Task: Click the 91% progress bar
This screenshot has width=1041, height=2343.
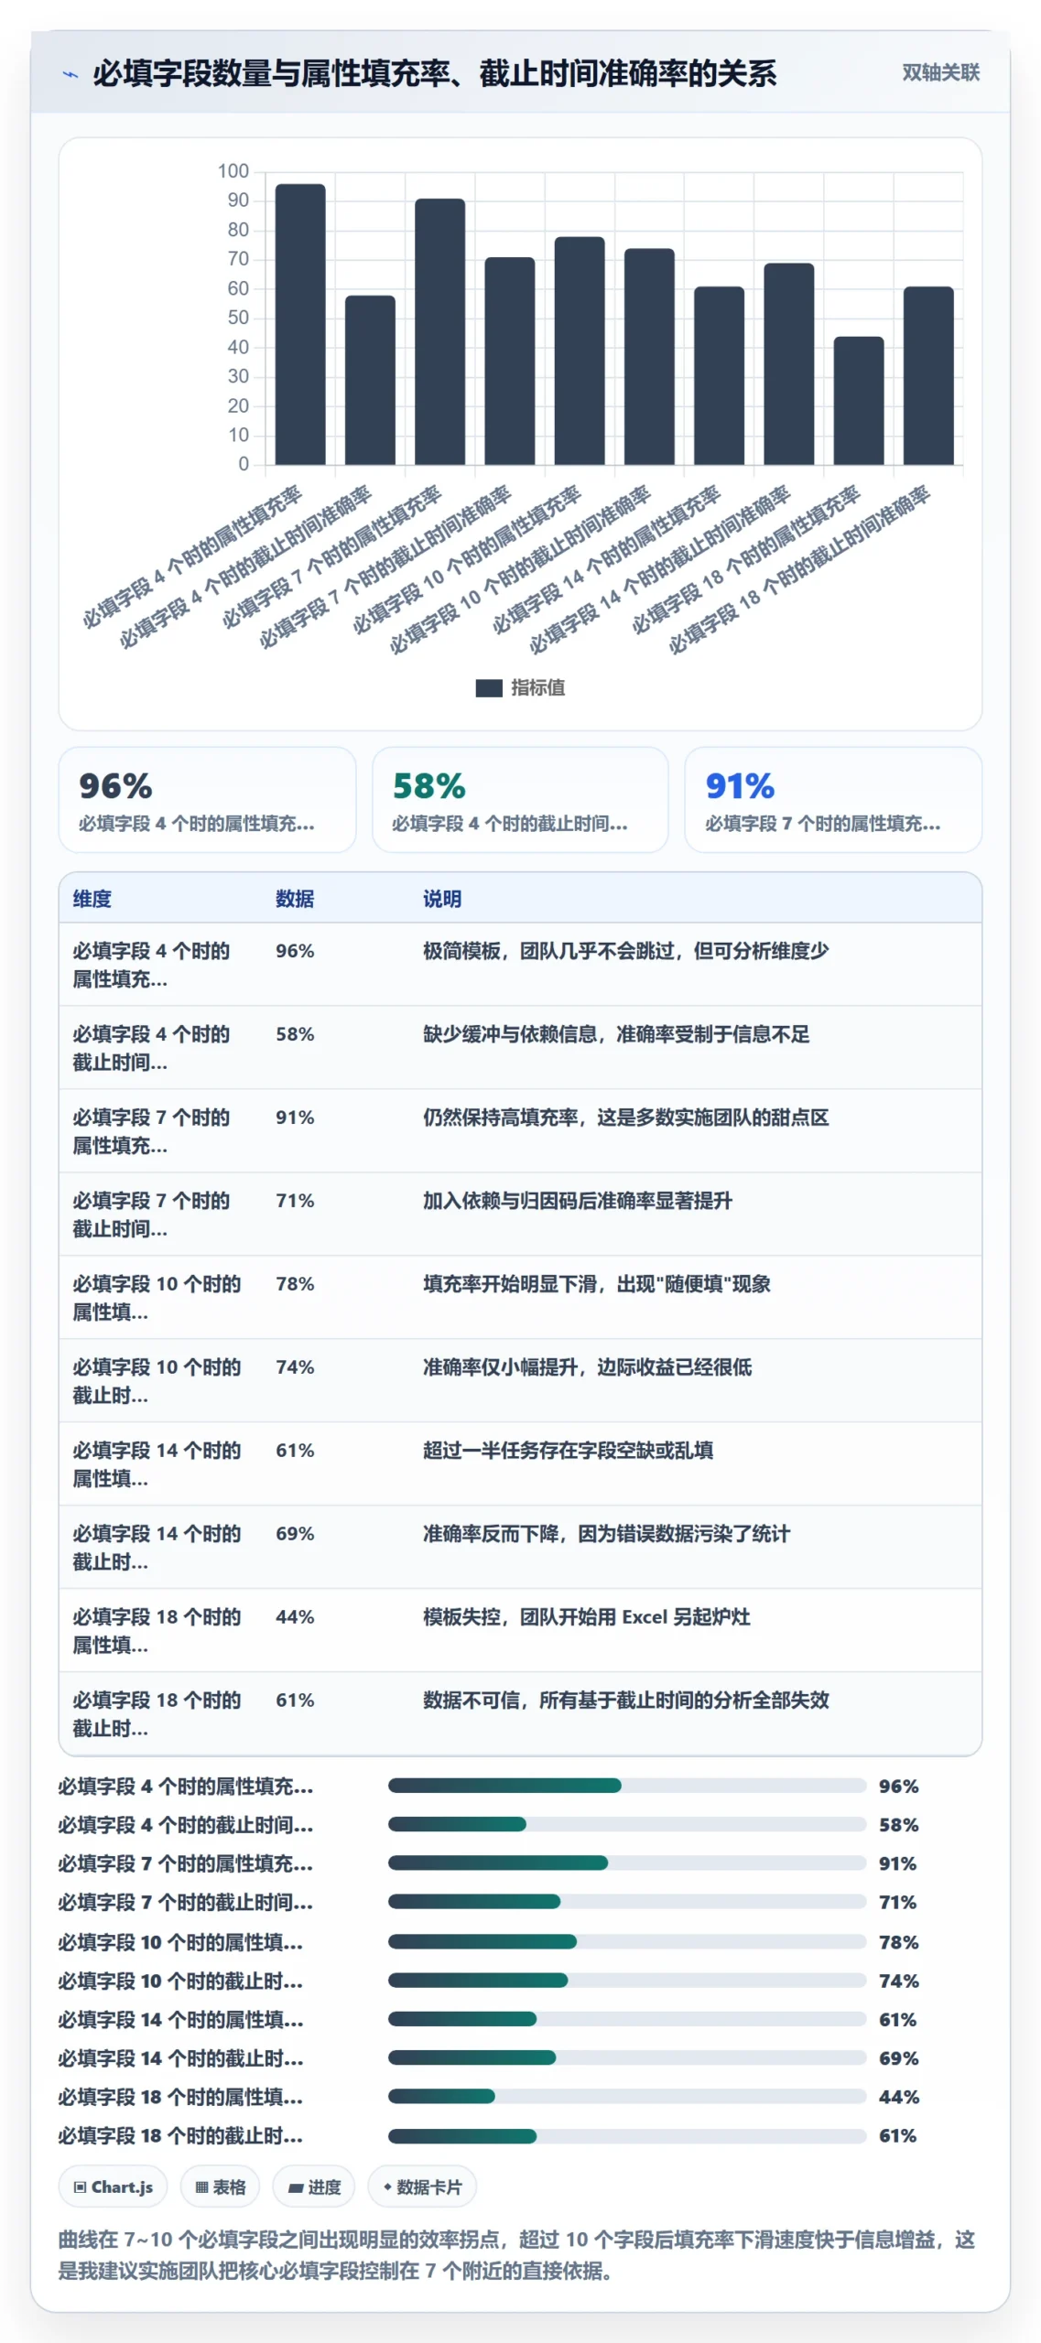Action: tap(627, 1863)
